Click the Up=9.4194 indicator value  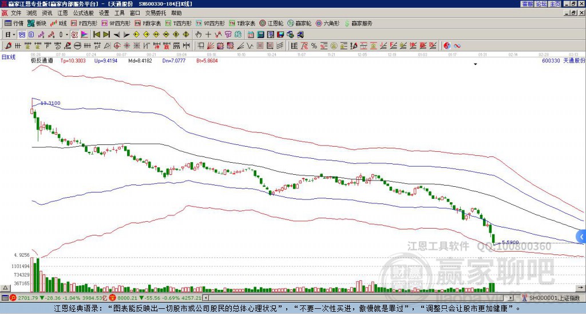coord(106,60)
